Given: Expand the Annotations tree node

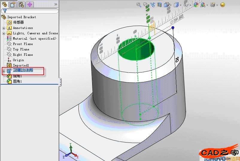Looking at the screenshot, I should click(x=4, y=28).
